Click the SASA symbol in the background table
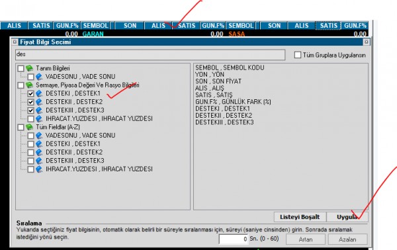The height and width of the screenshot is (250, 397). [x=237, y=34]
